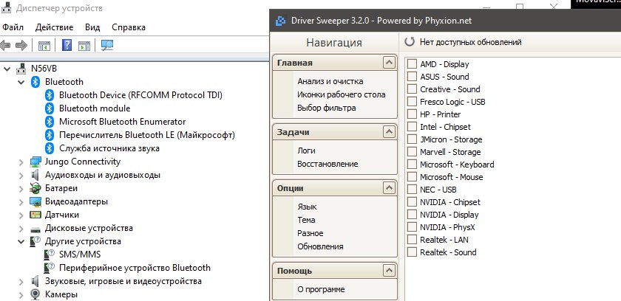This screenshot has height=301, width=621.
Task: Open the Тема option
Action: point(307,220)
